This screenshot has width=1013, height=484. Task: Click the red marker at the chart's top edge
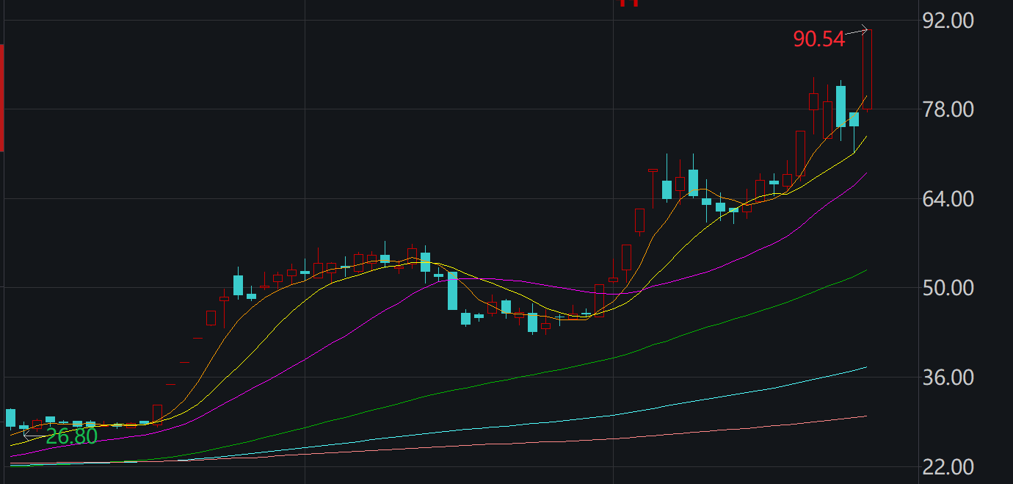[629, 3]
